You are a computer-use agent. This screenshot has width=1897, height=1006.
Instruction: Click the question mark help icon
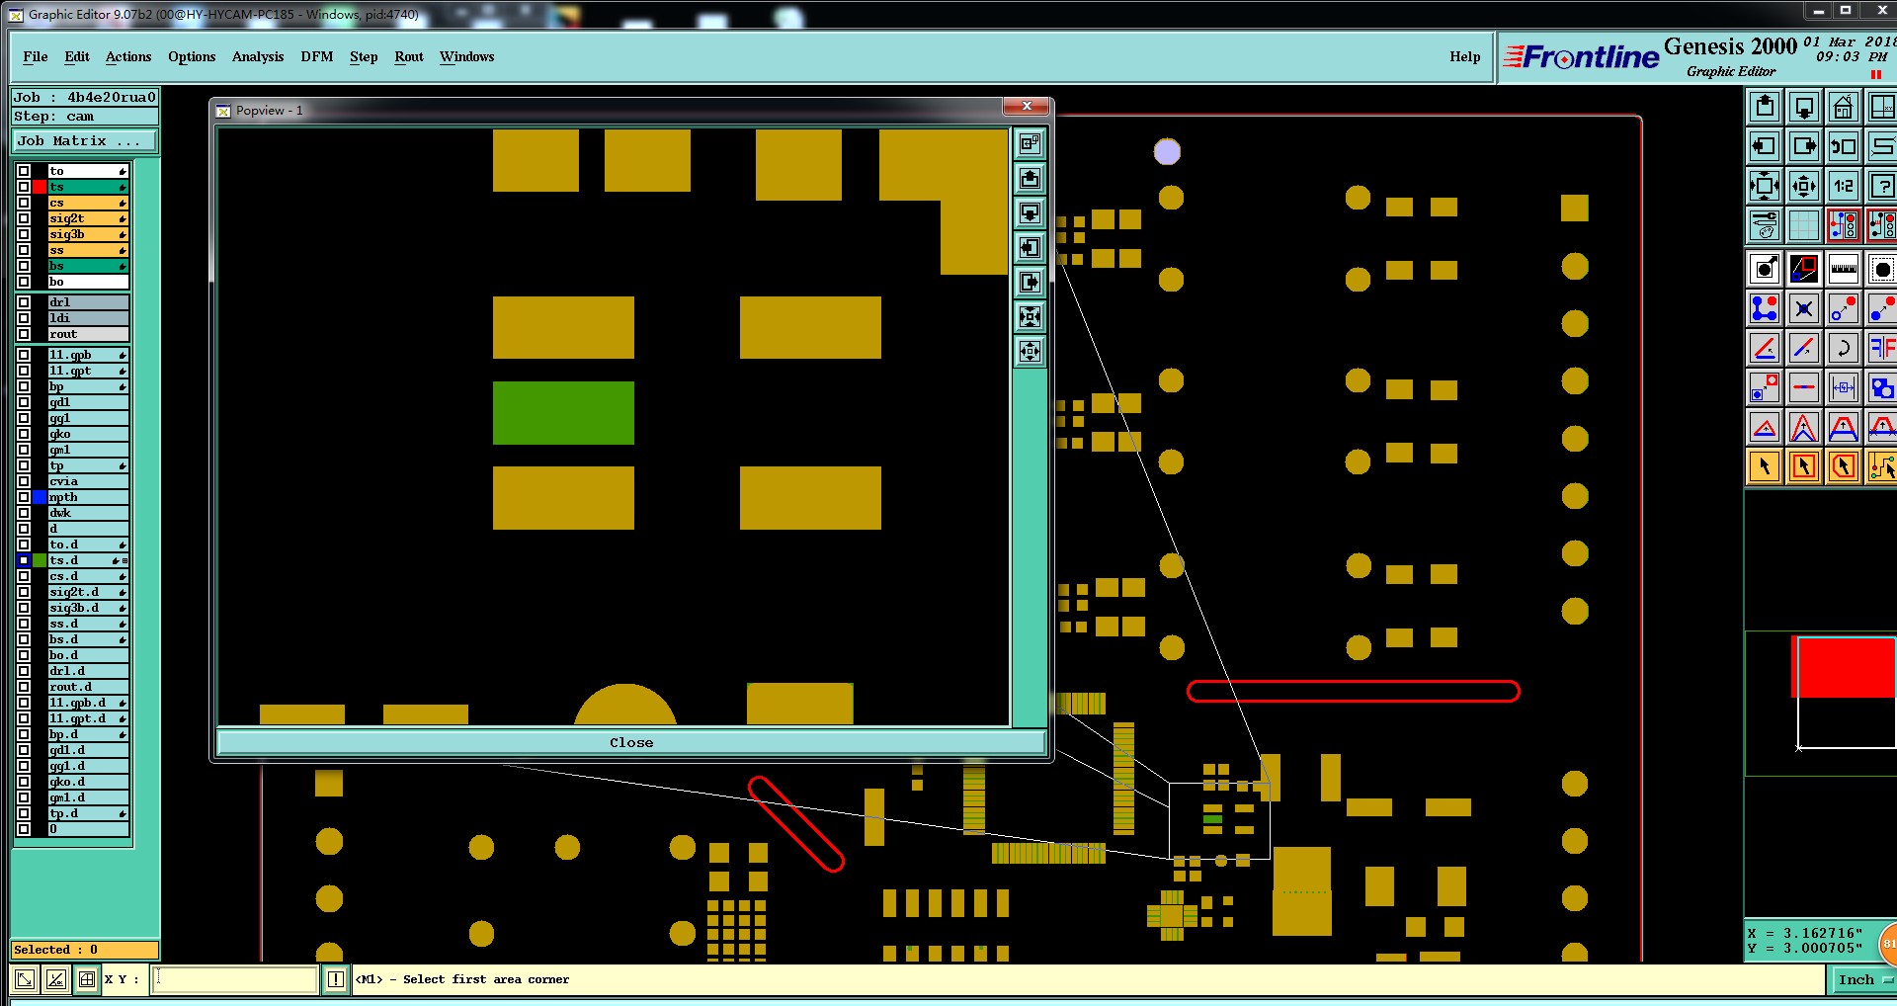[x=1882, y=186]
